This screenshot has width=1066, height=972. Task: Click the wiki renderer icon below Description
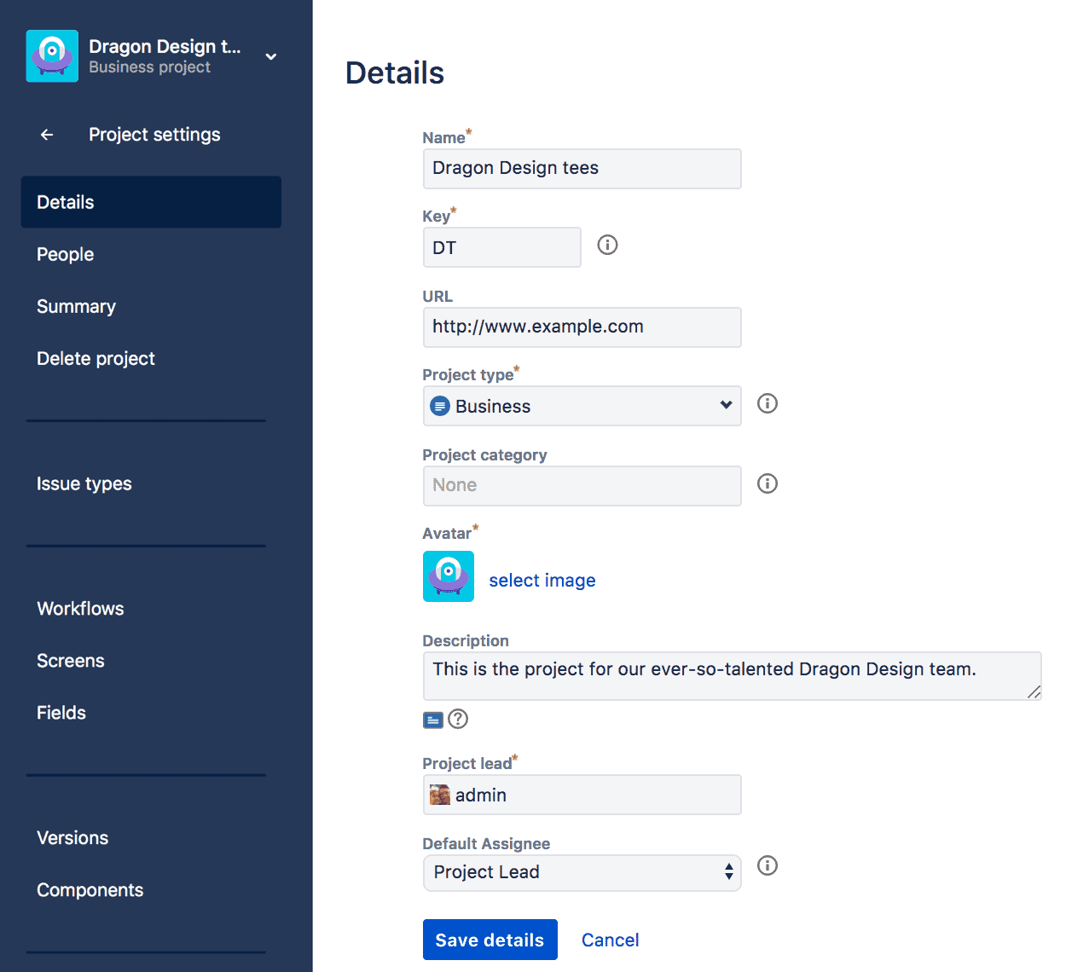(432, 720)
